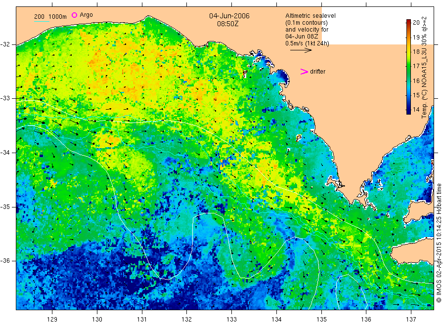Click the 'and velocity for' legend line
This screenshot has height=326, width=445.
pos(307,30)
